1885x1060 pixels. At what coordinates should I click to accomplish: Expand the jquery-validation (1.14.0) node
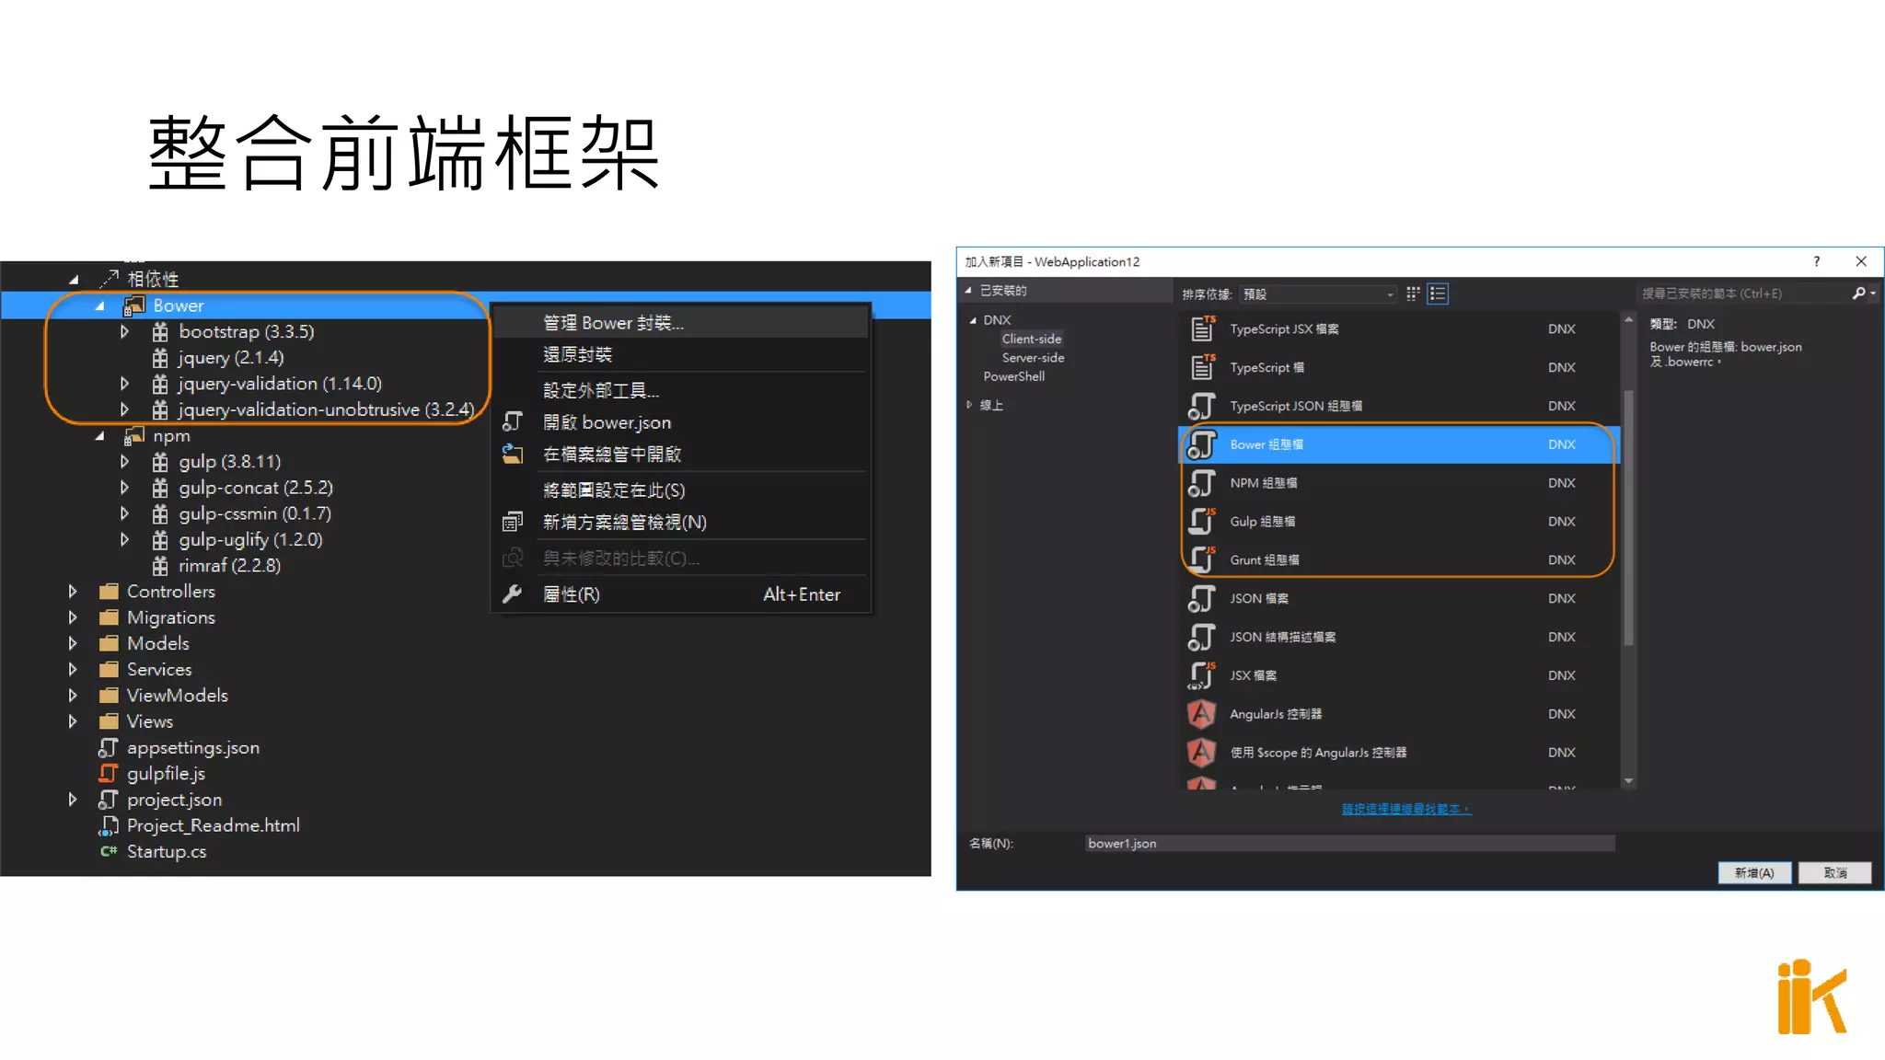tap(124, 384)
